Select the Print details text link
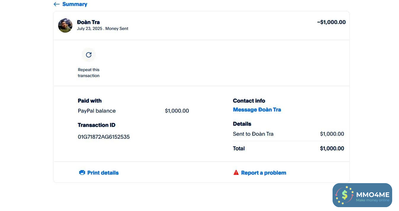The image size is (399, 211). [x=103, y=173]
